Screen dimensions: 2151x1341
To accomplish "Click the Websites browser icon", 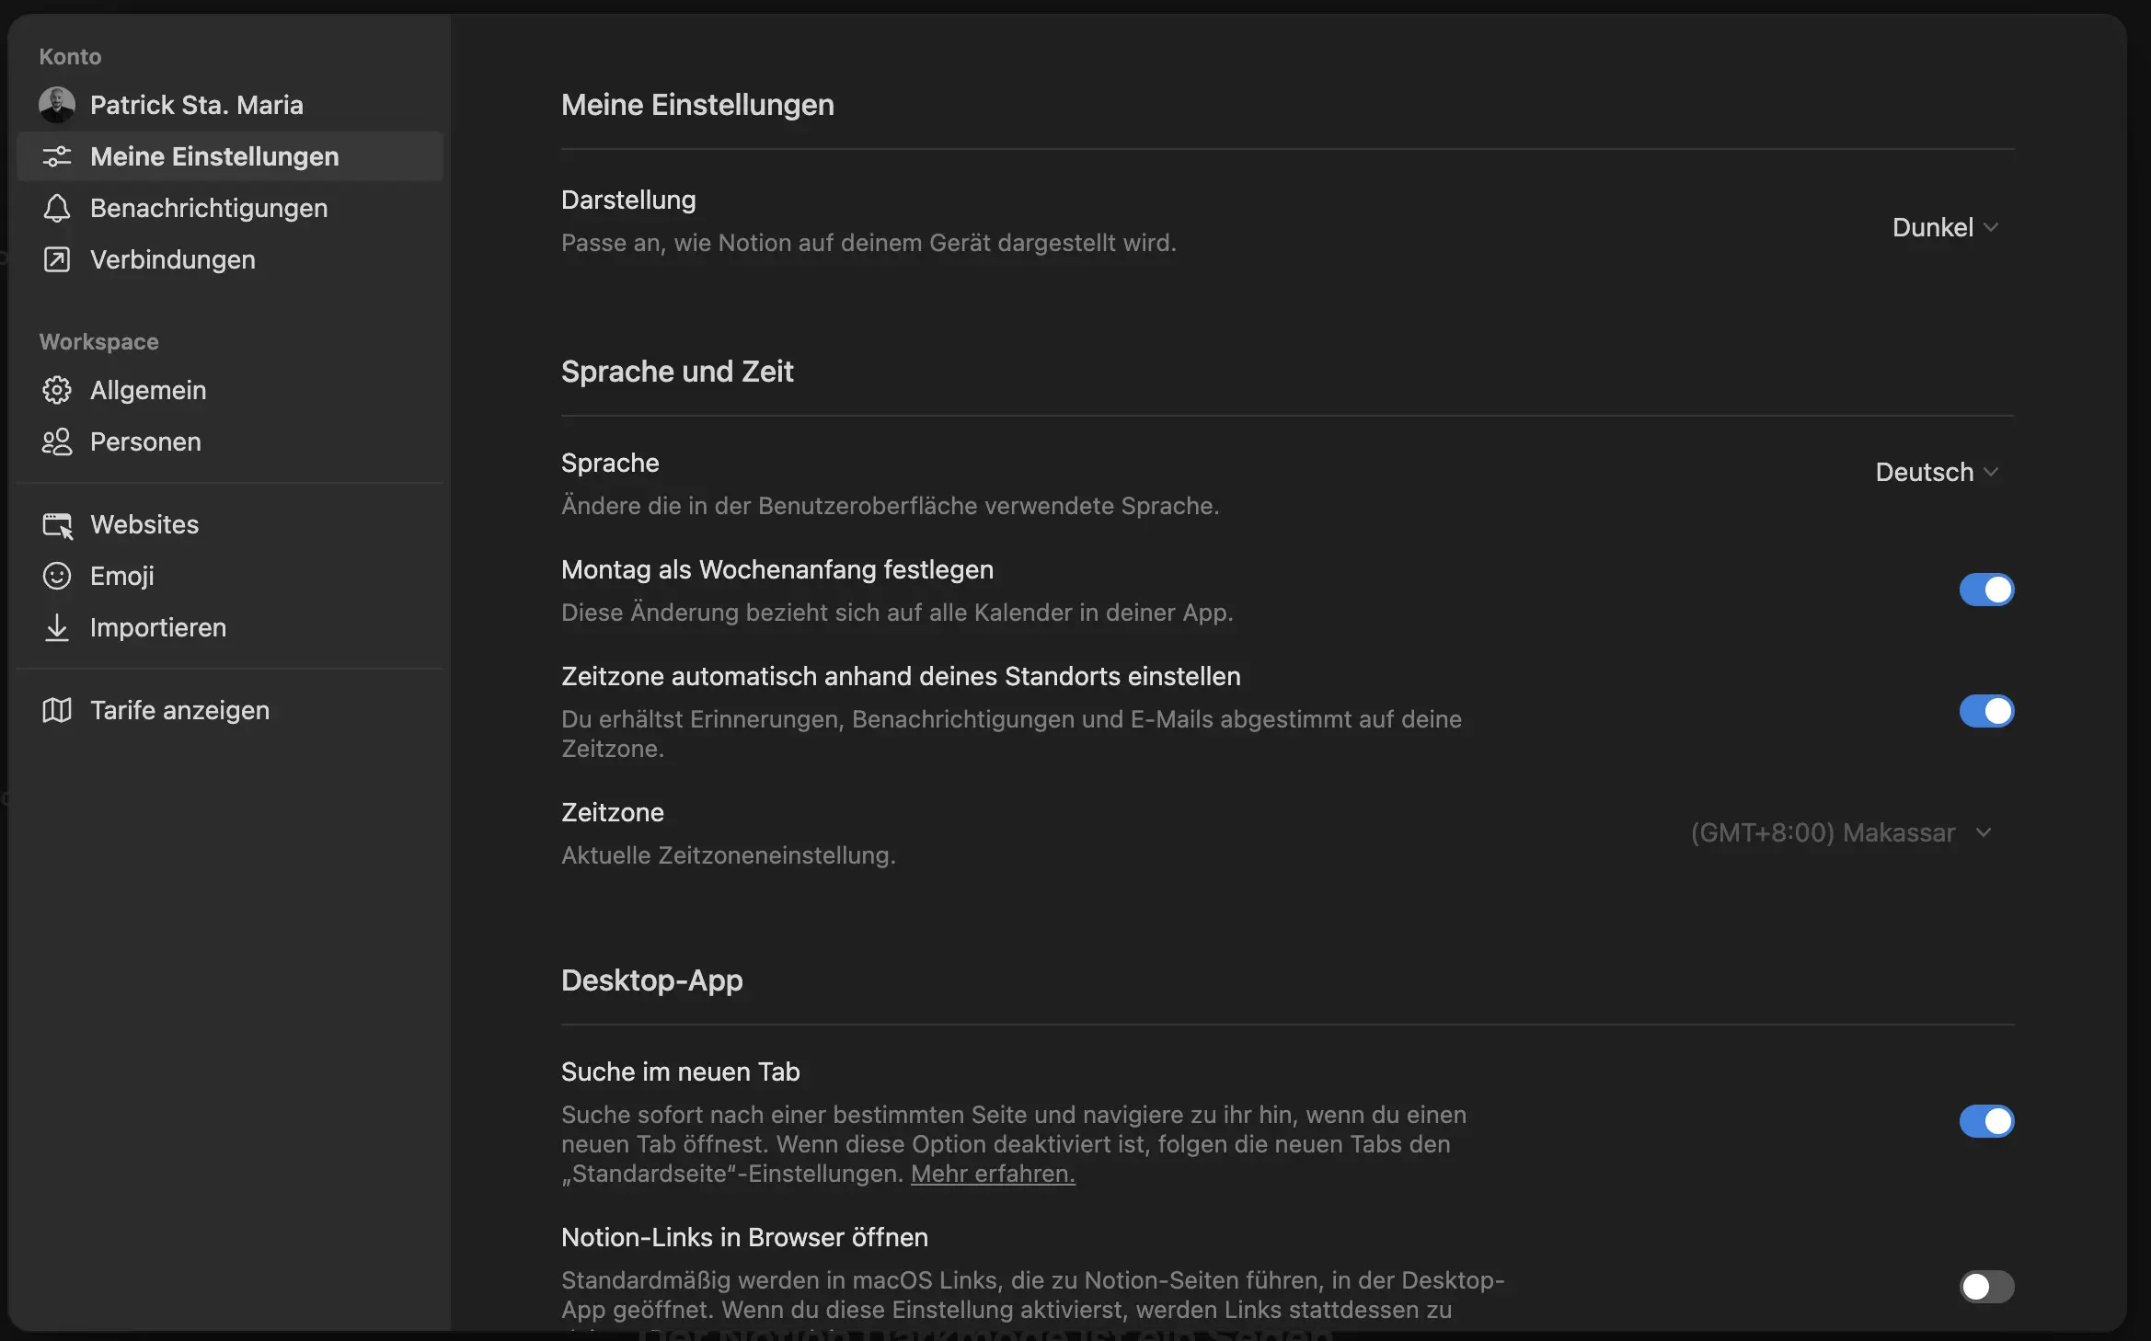I will point(56,524).
